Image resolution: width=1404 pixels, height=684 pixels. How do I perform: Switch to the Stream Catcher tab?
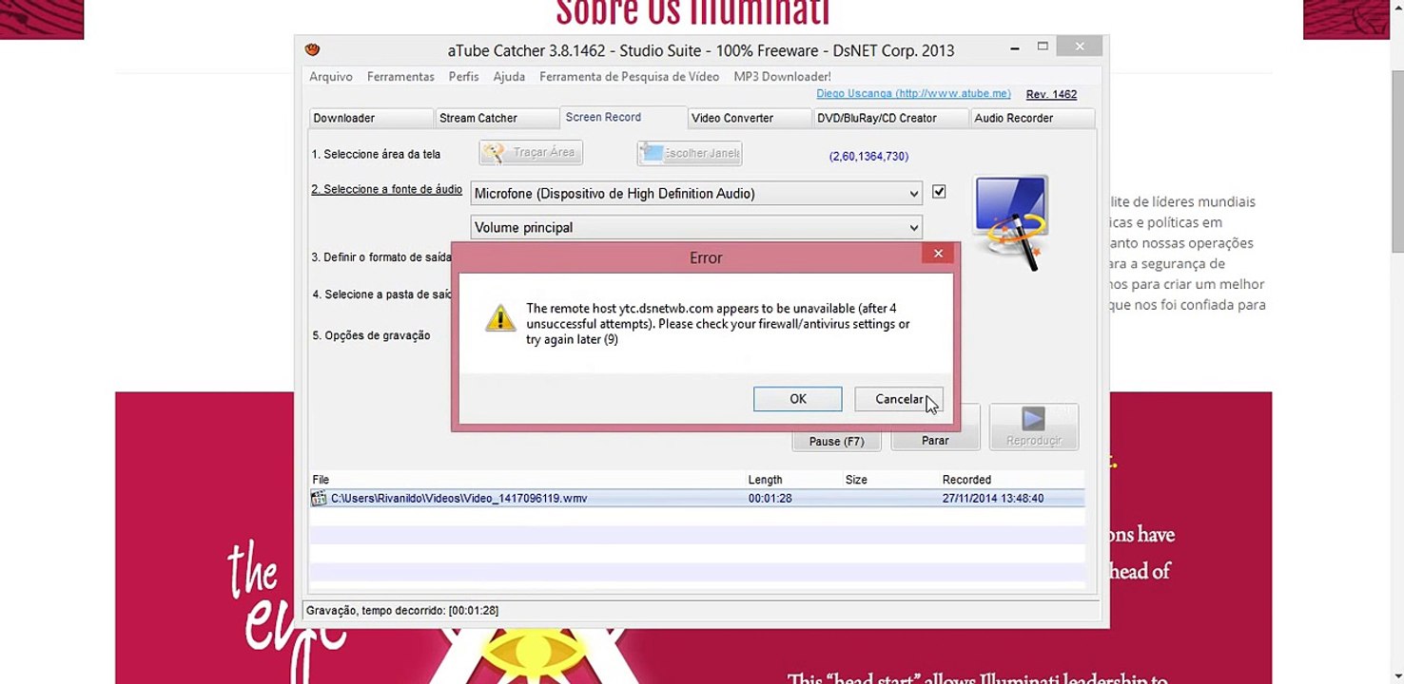click(x=497, y=118)
